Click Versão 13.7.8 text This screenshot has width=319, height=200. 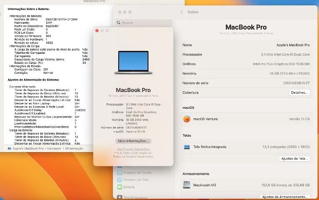299,119
